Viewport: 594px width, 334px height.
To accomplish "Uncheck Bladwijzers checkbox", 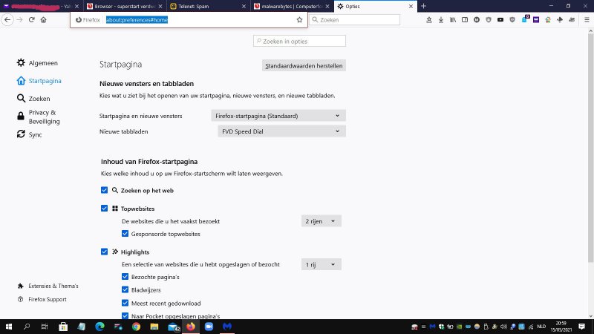I will 125,289.
